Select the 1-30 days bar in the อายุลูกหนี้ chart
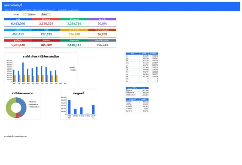 (x=75, y=112)
